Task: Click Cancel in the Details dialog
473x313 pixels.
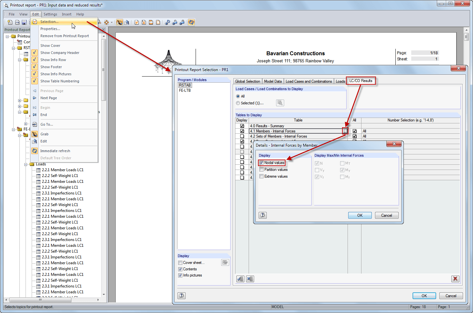Action: click(x=387, y=215)
